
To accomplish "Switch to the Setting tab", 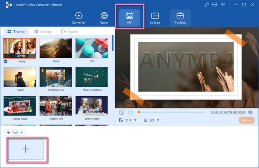I will 42,32.
